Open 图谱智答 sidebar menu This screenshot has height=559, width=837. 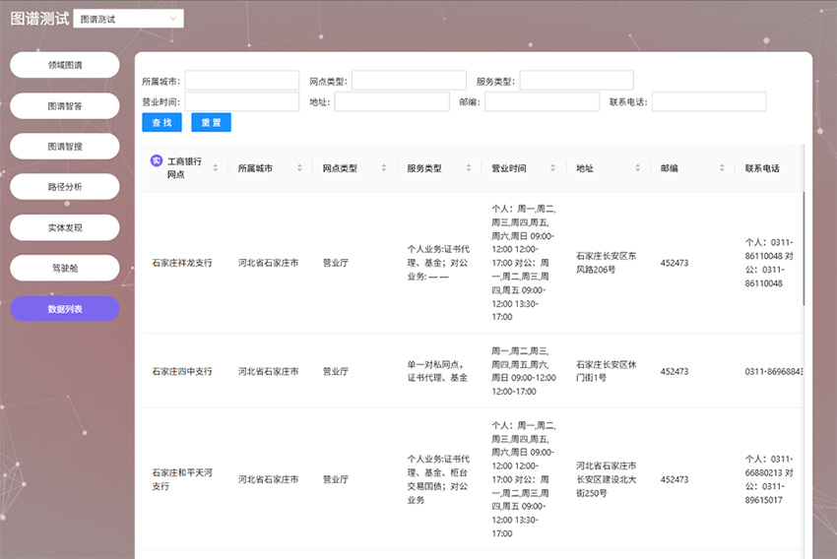[x=65, y=105]
